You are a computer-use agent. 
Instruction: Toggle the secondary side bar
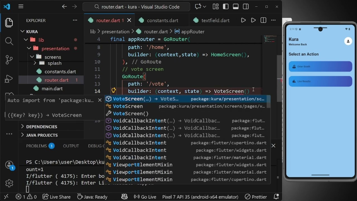click(x=246, y=6)
